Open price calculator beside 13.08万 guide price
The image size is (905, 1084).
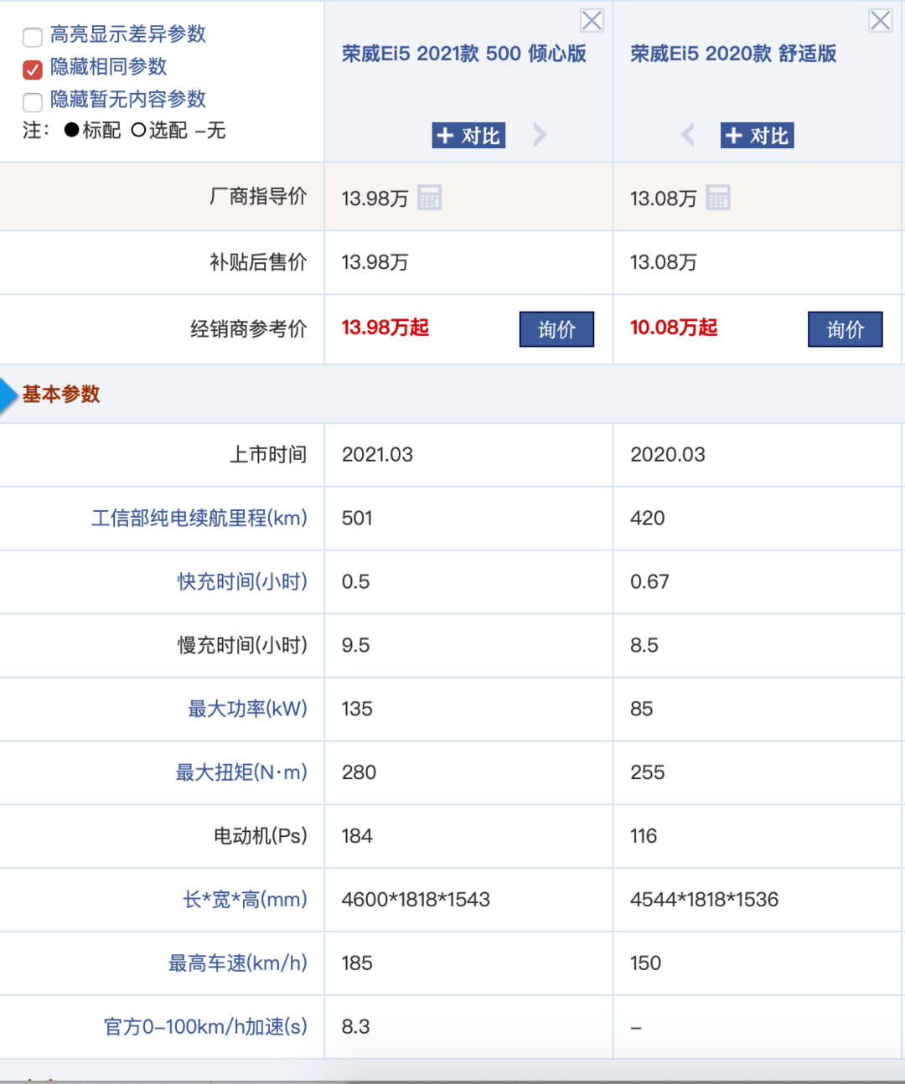pos(718,198)
